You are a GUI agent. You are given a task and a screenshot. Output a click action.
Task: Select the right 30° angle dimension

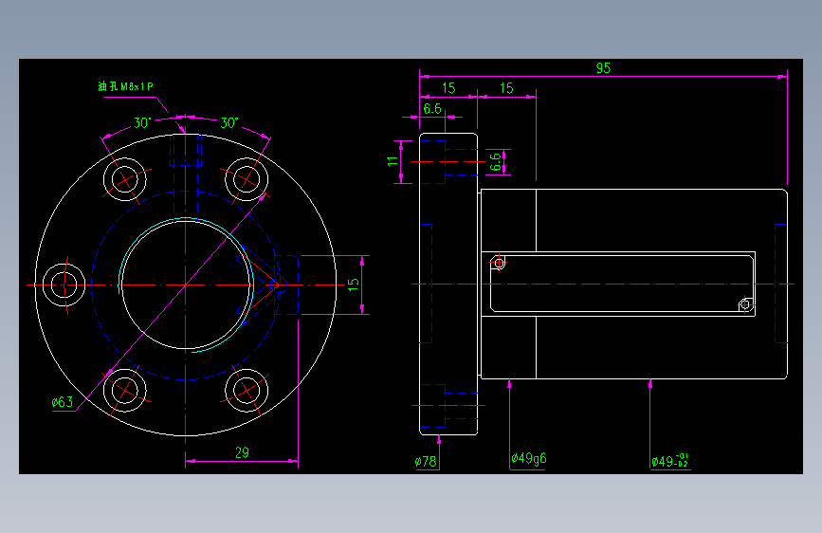click(229, 122)
